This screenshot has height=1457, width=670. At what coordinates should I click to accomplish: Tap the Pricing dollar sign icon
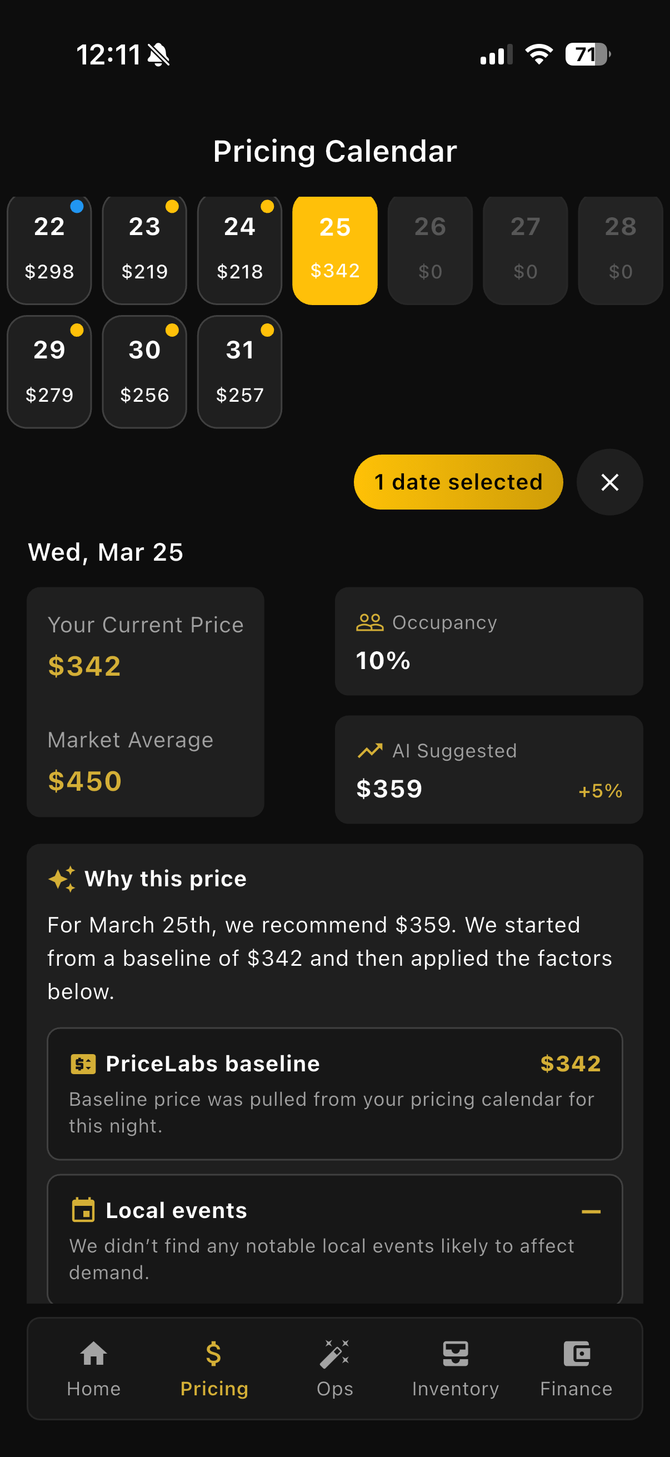click(x=214, y=1354)
